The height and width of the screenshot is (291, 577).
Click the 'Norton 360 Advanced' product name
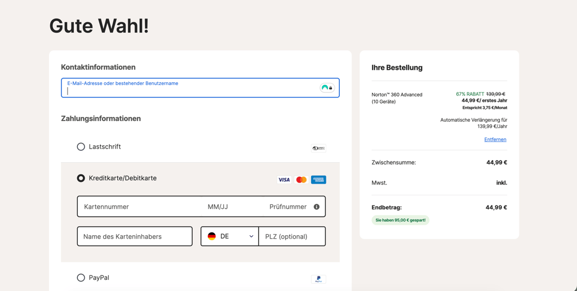[x=397, y=95]
